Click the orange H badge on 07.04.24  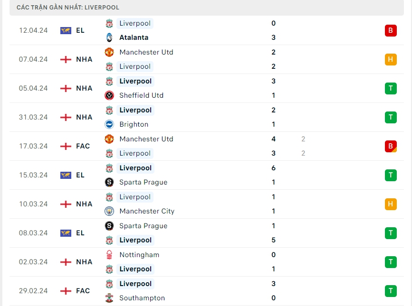391,59
